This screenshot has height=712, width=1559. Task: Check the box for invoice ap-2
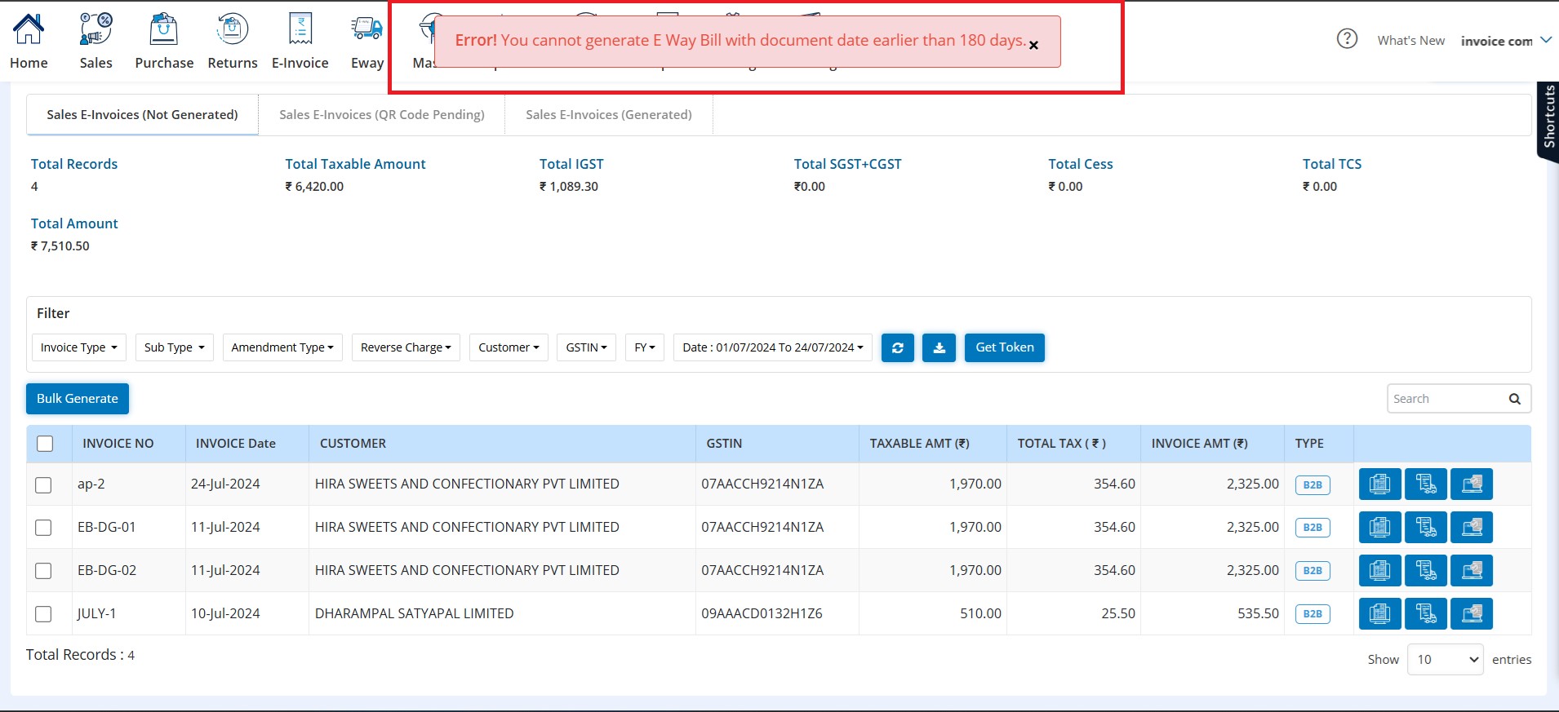coord(43,484)
